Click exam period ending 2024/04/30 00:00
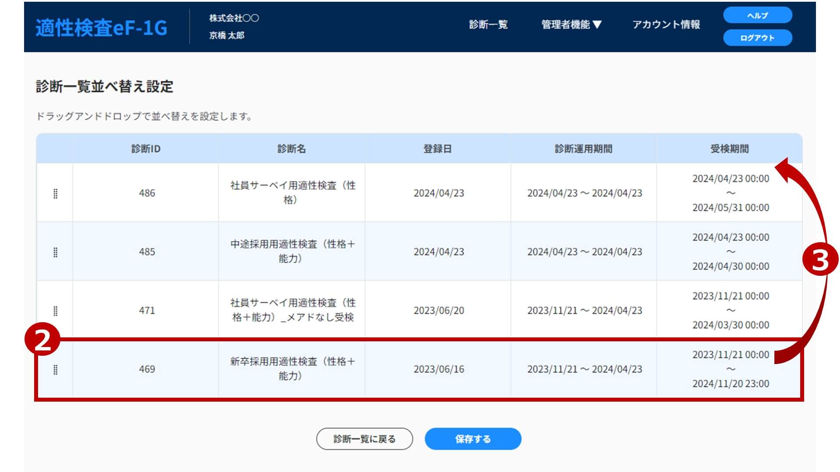The height and width of the screenshot is (472, 840). pos(730,251)
